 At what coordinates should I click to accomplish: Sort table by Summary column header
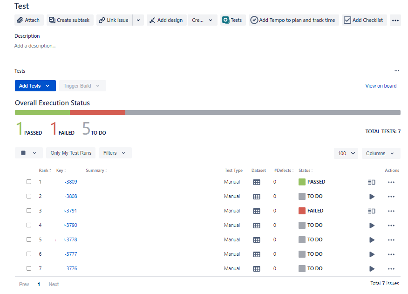pyautogui.click(x=95, y=171)
